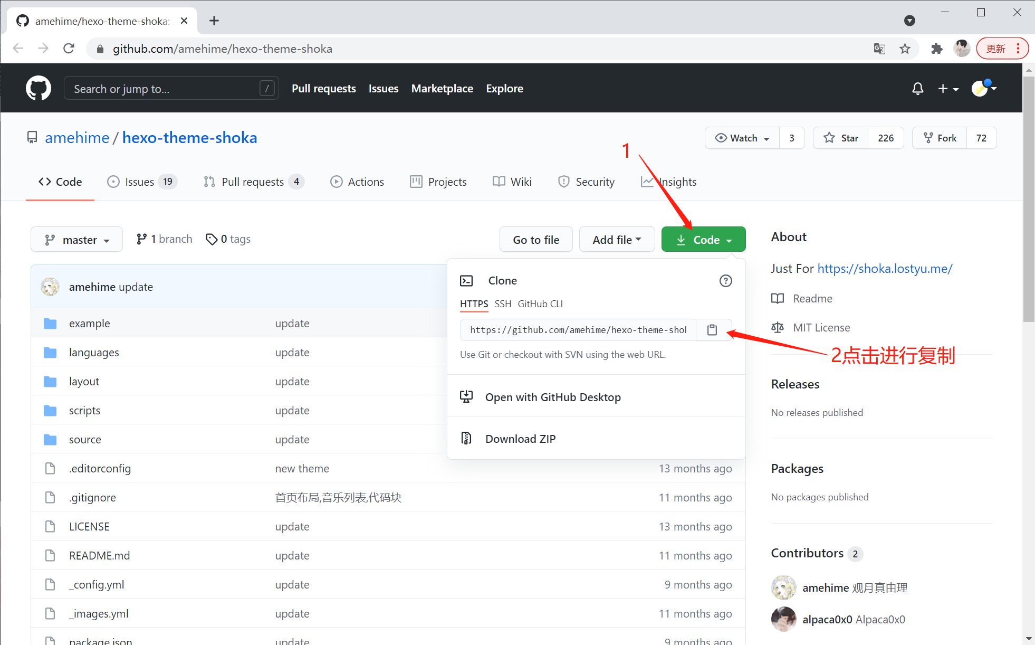Click Download ZIP button

click(x=522, y=439)
